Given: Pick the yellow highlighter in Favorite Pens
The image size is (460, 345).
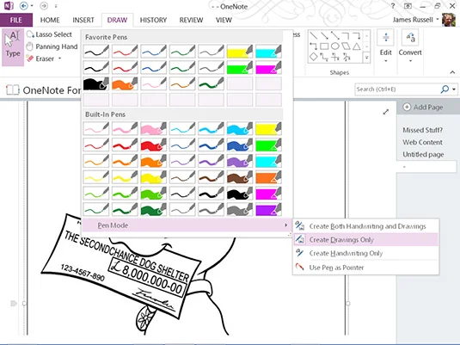Looking at the screenshot, I should (240, 52).
